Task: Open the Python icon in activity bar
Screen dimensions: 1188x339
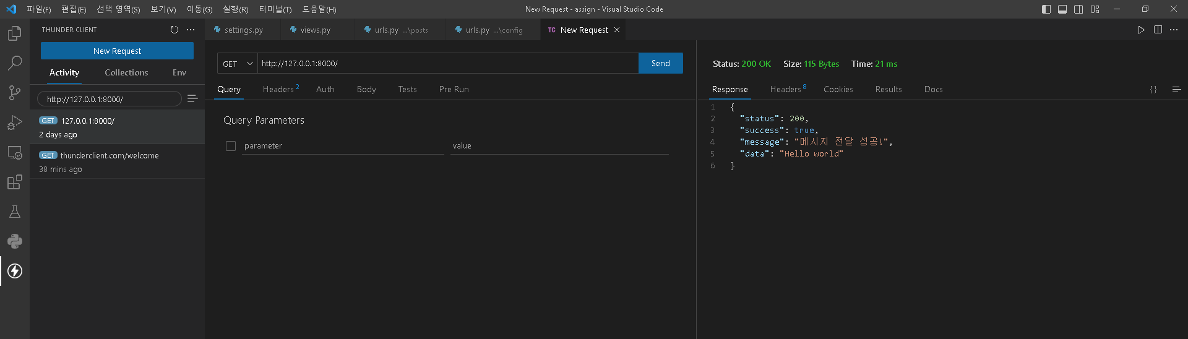Action: [15, 241]
